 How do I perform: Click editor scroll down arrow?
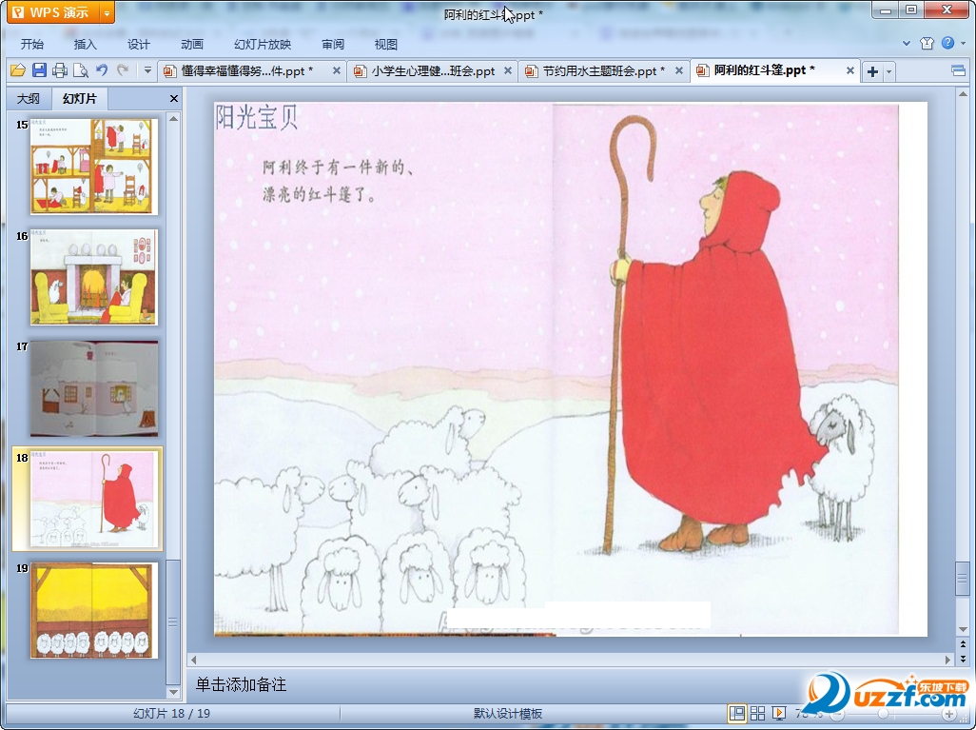click(x=963, y=629)
